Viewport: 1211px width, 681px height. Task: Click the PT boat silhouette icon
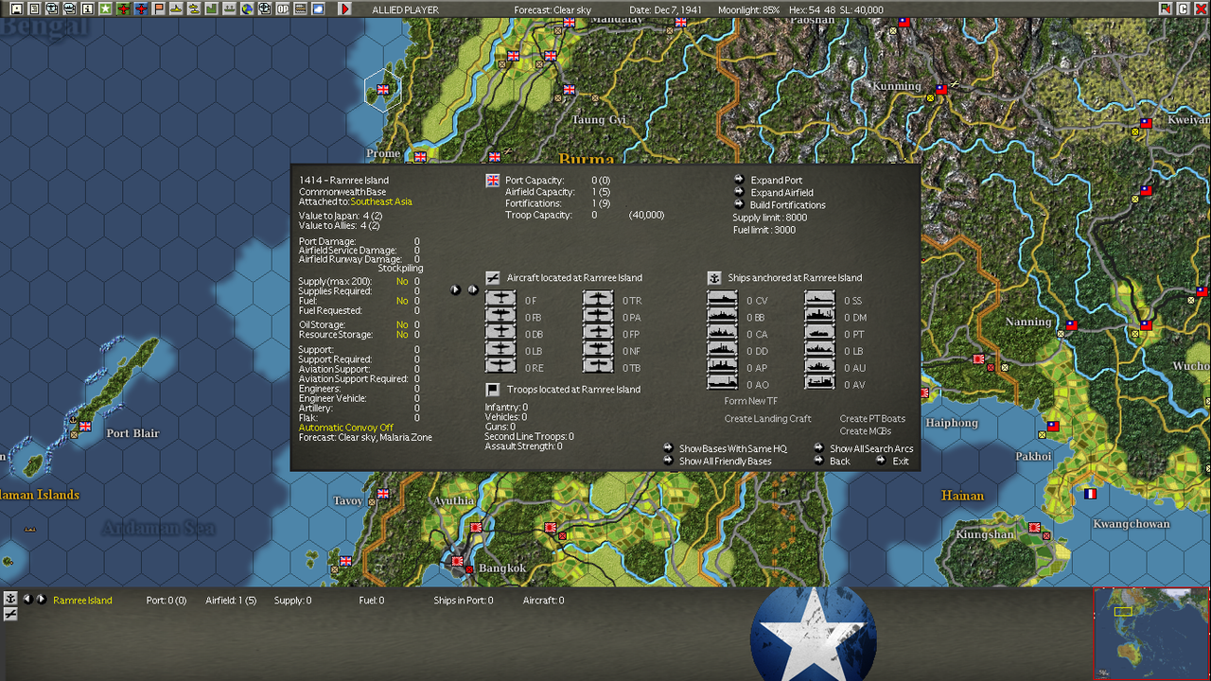click(820, 334)
